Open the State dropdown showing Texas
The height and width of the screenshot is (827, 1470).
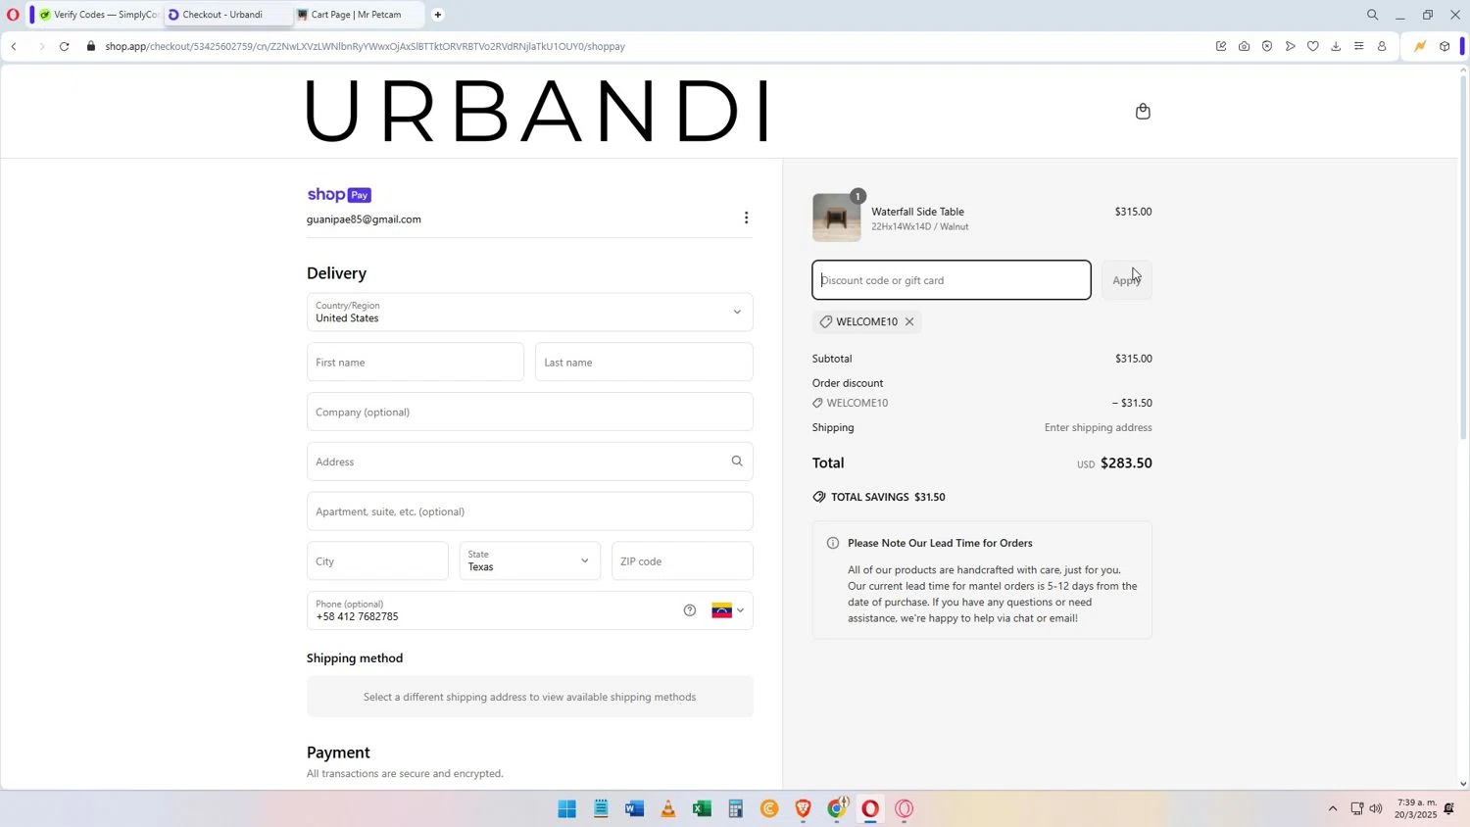pos(530,561)
